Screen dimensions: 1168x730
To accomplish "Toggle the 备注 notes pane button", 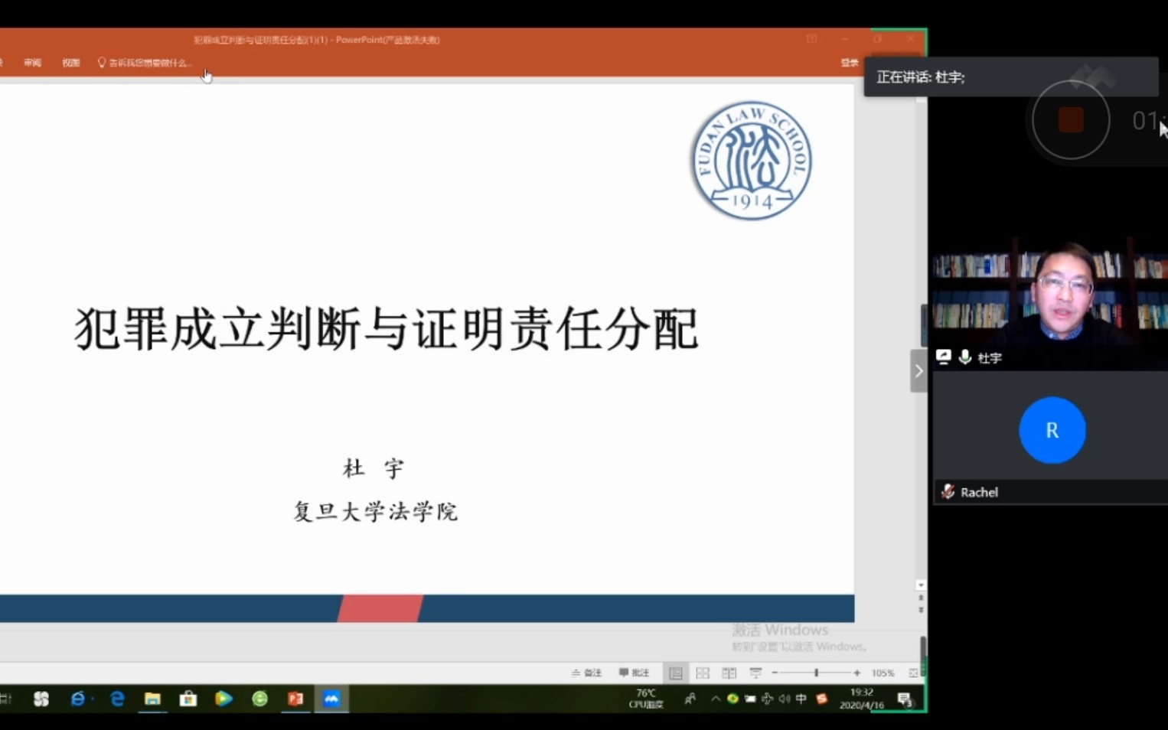I will [586, 673].
